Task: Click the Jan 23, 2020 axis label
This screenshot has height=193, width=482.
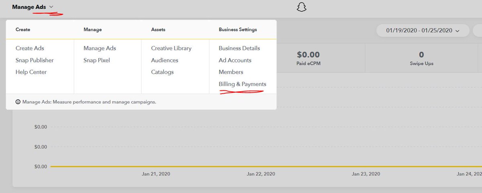Action: pos(366,174)
